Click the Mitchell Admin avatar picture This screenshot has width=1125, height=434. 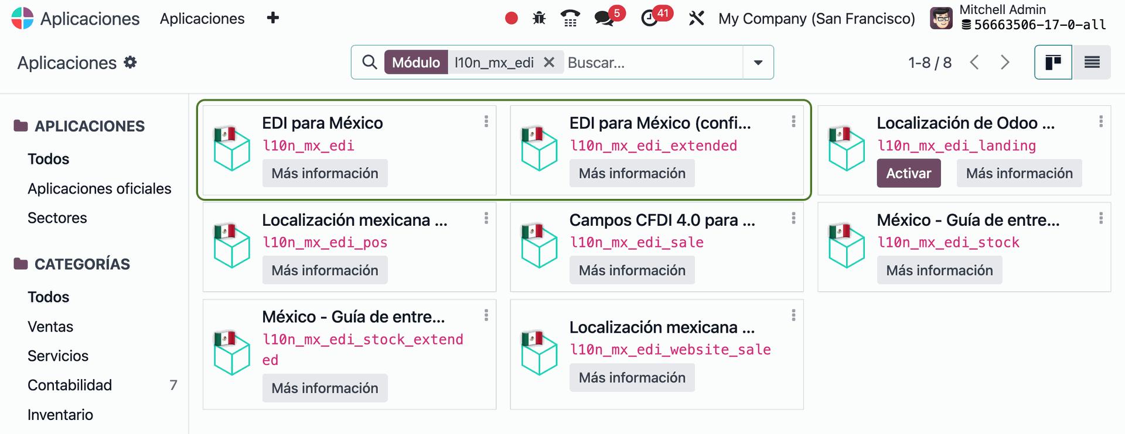tap(942, 18)
